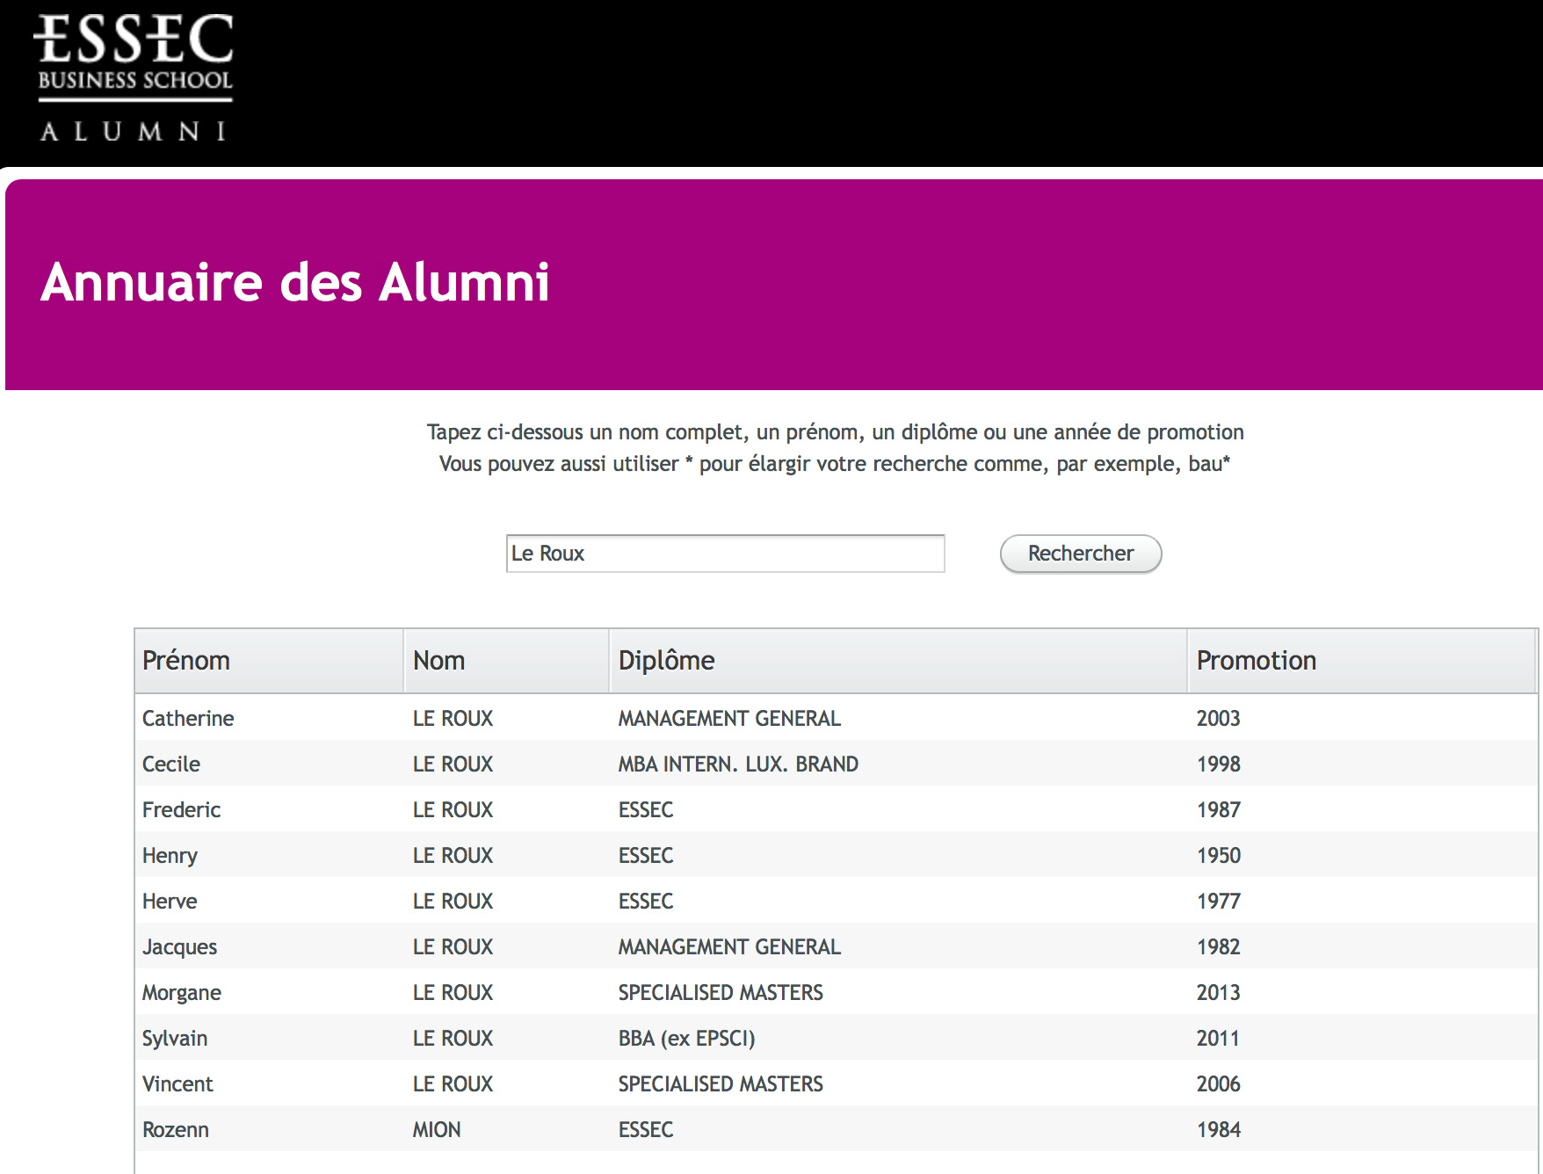Click the Rechercher button
Viewport: 1543px width, 1174px height.
click(x=1081, y=554)
